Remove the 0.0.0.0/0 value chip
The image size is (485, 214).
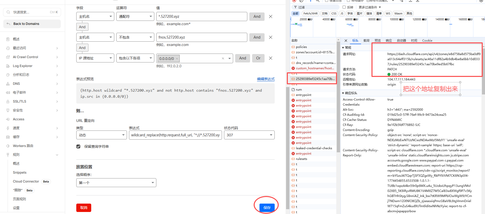pos(177,59)
